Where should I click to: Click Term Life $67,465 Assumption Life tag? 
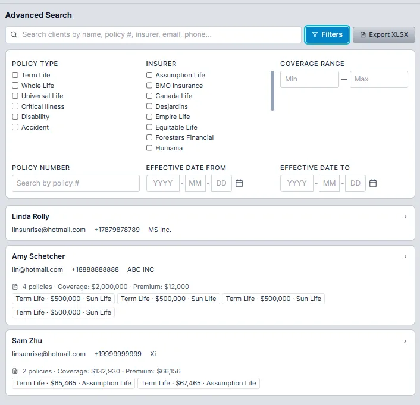click(199, 384)
